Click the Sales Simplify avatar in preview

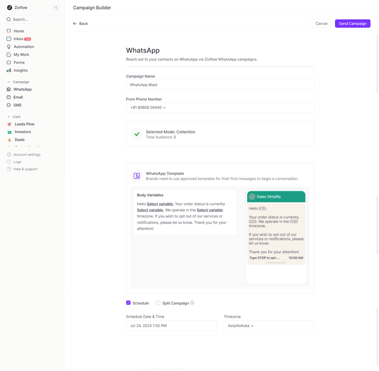click(x=252, y=197)
